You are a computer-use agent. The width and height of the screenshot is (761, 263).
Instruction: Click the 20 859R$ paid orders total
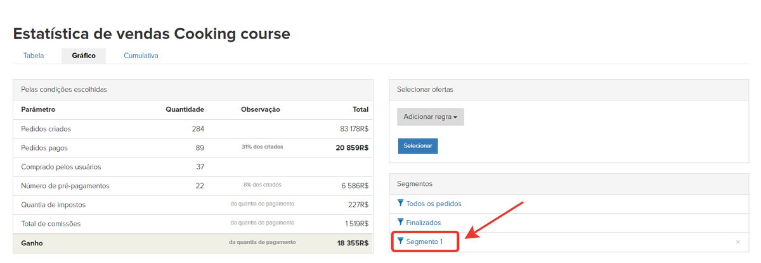352,148
